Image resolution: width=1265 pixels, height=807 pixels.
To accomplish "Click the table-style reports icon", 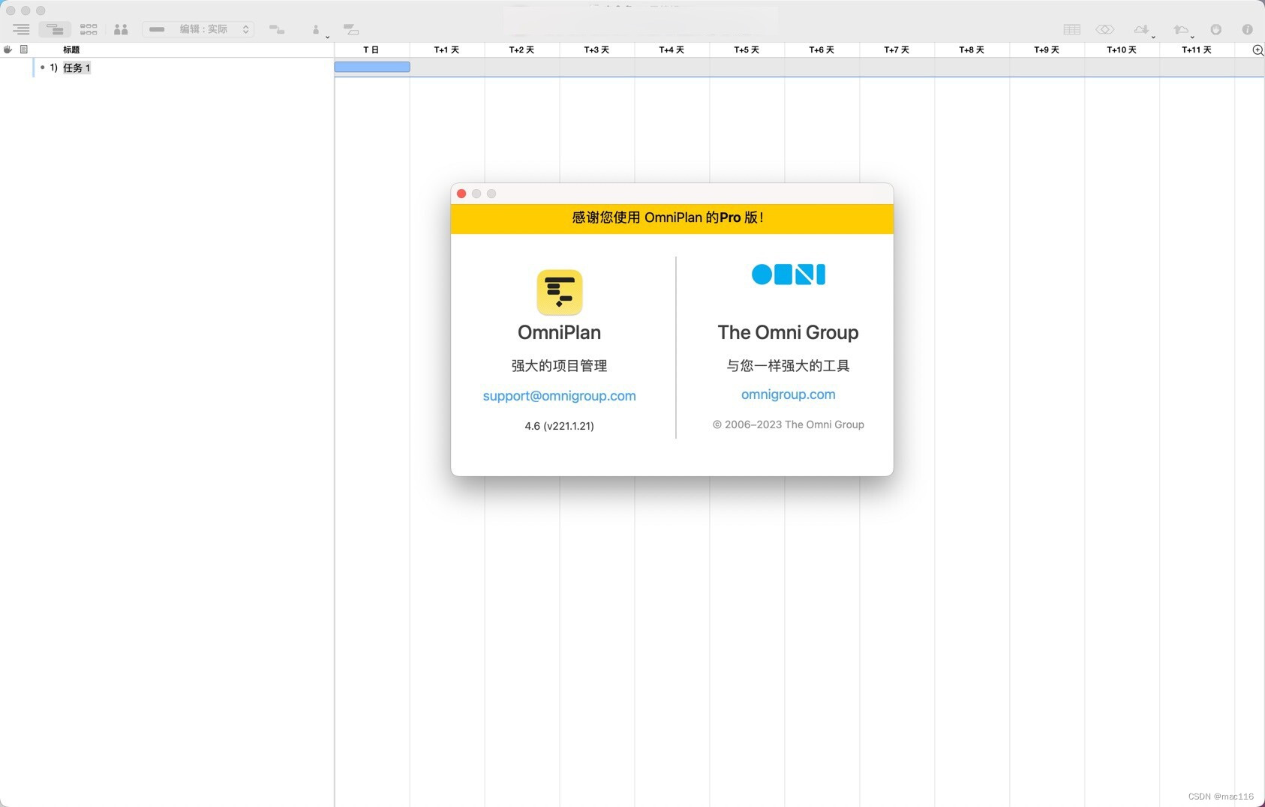I will [1072, 29].
